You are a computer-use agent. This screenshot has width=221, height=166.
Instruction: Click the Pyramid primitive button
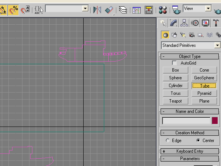(x=204, y=93)
